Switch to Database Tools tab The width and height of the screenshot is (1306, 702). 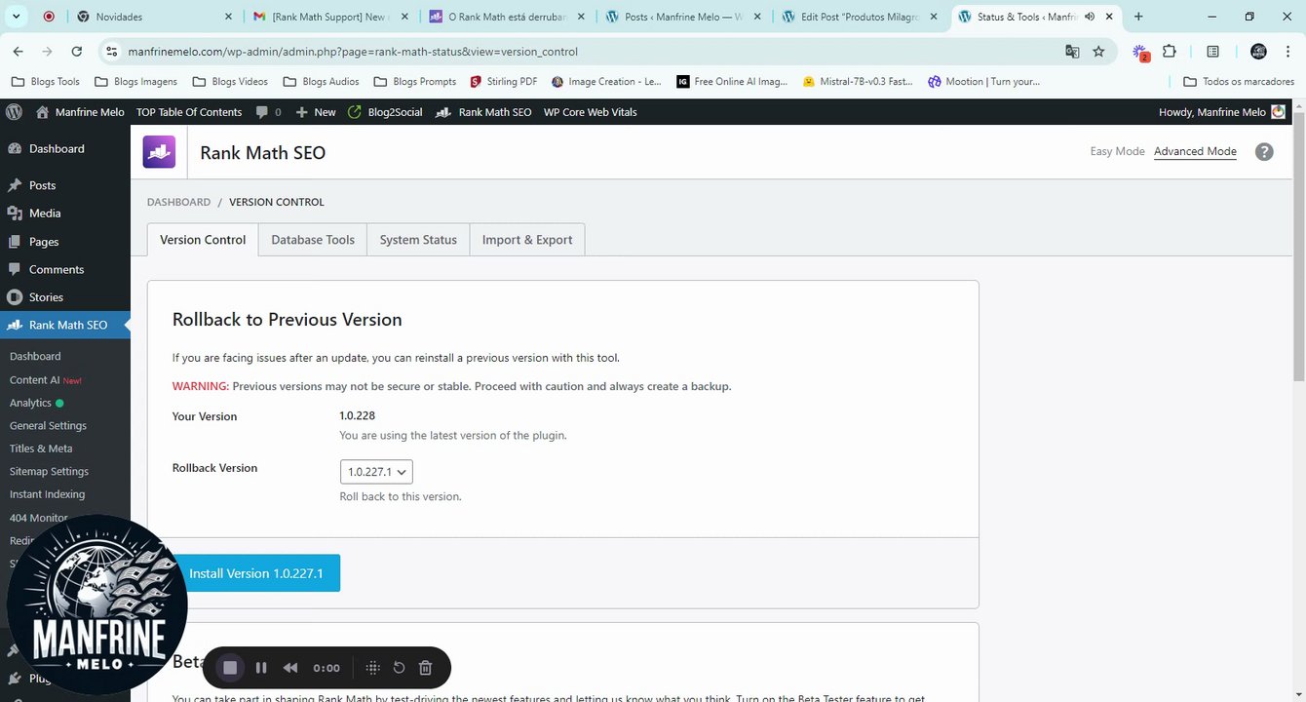313,240
